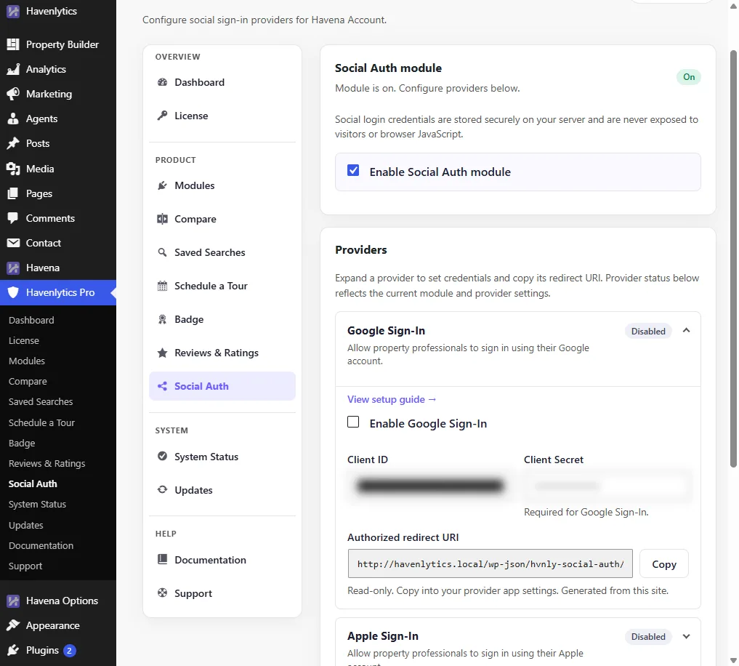Click the Pages icon in sidebar
Screen dimensions: 739x666
[13, 193]
